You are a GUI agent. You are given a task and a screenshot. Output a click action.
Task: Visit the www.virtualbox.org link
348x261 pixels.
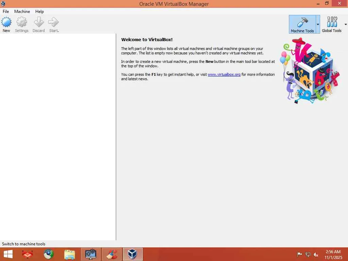pos(224,74)
